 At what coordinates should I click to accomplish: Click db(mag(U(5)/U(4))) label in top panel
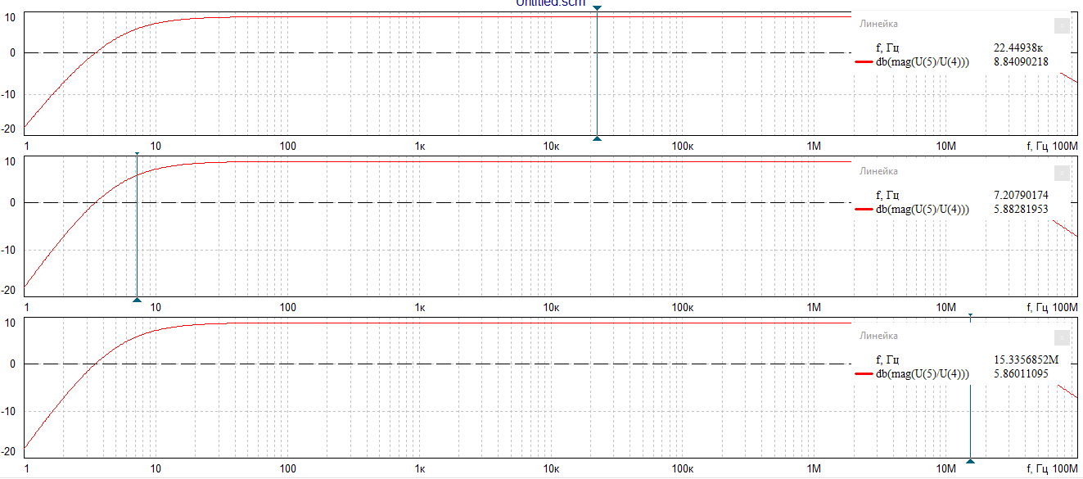[x=923, y=61]
